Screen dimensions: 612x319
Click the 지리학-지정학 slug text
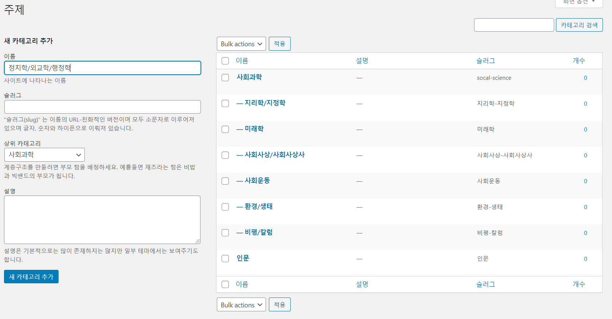[496, 103]
